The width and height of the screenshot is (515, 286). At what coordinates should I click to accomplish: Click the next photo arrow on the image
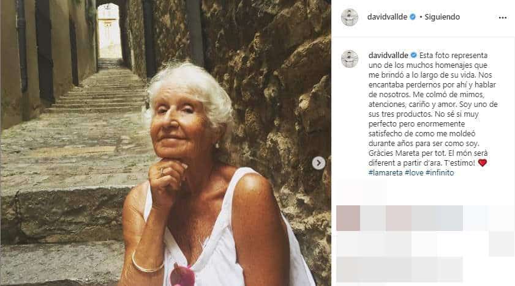click(x=318, y=163)
